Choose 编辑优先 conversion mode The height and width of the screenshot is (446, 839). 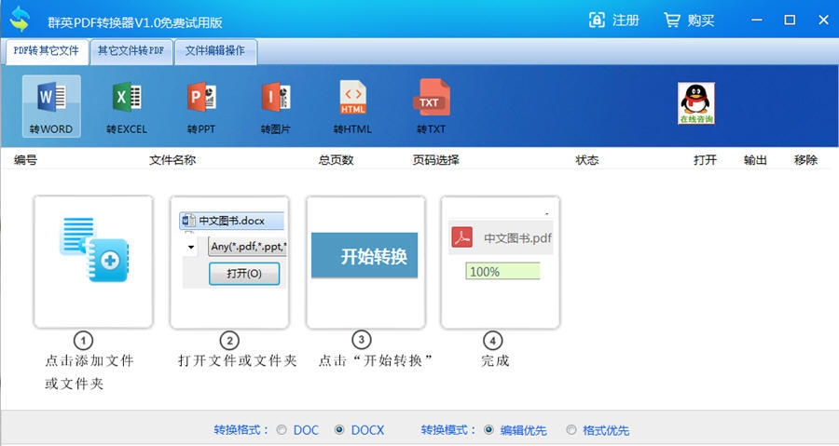[x=488, y=429]
